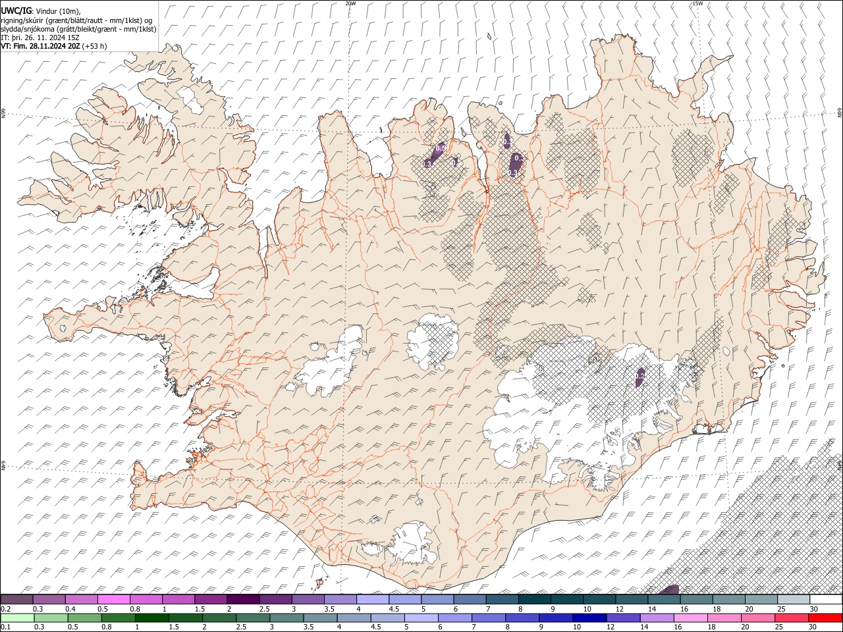Click the '15W' longitude label
843x632 pixels.
pos(697,3)
